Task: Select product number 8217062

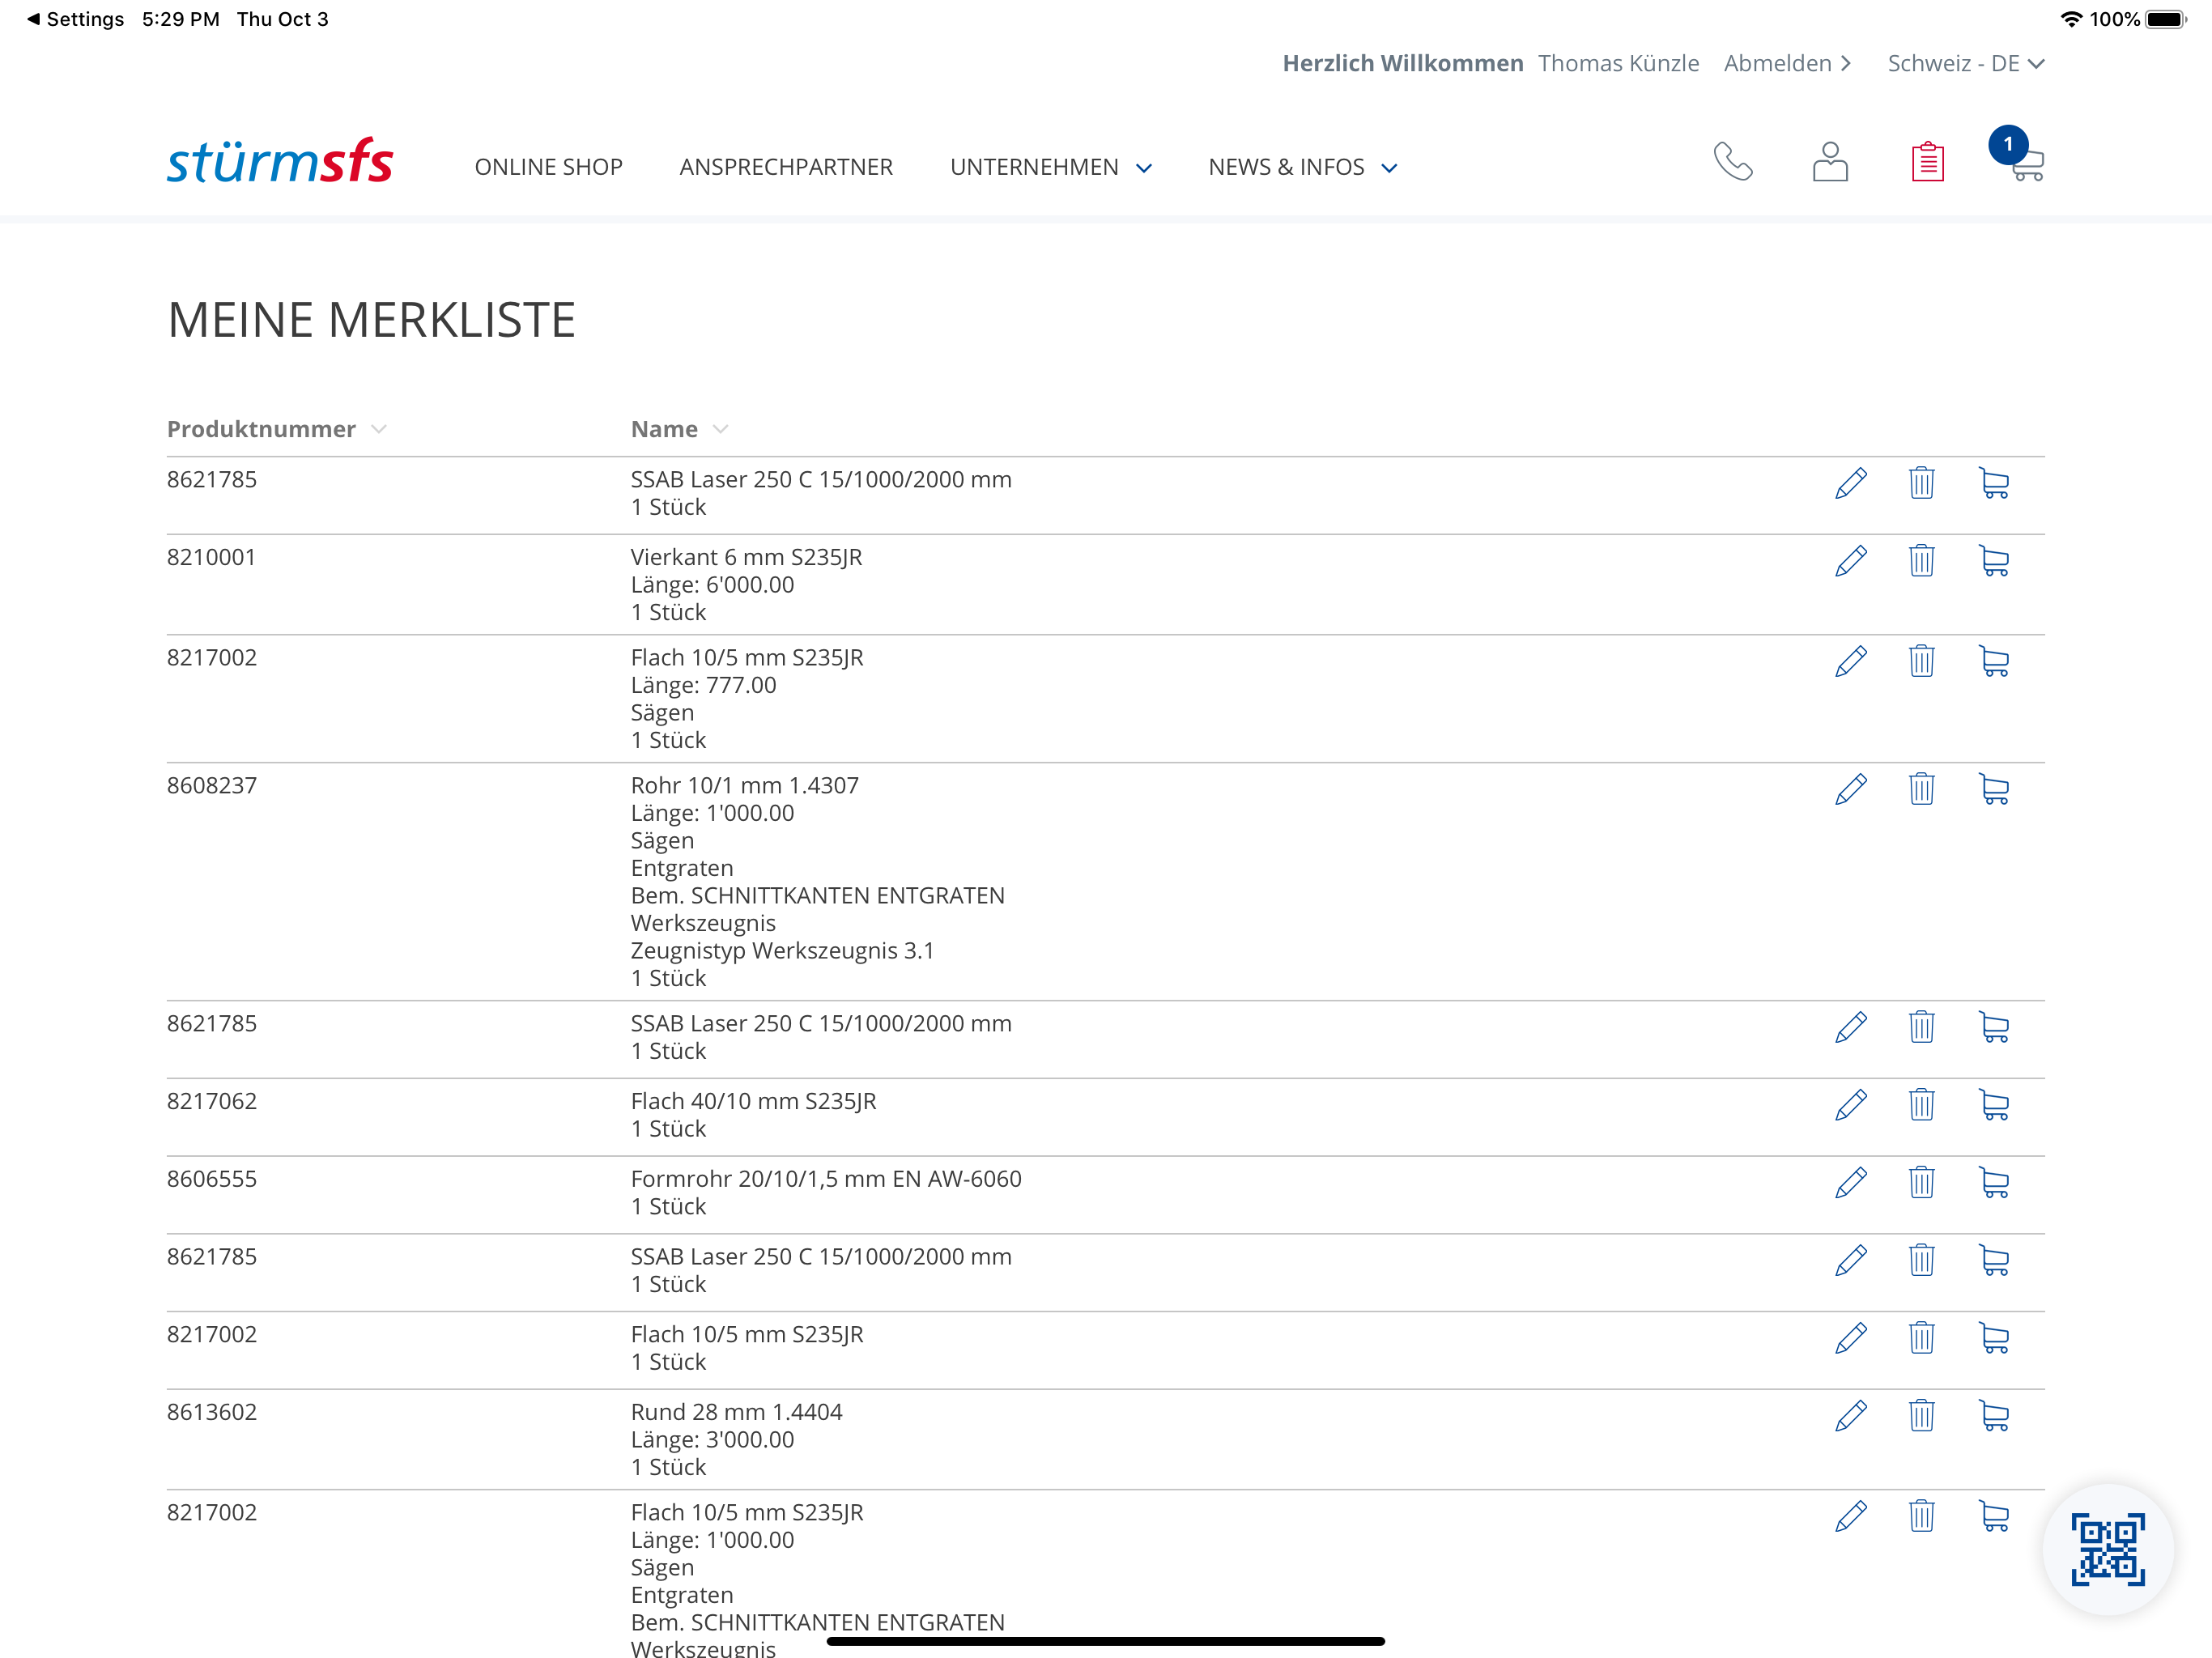Action: 211,1101
